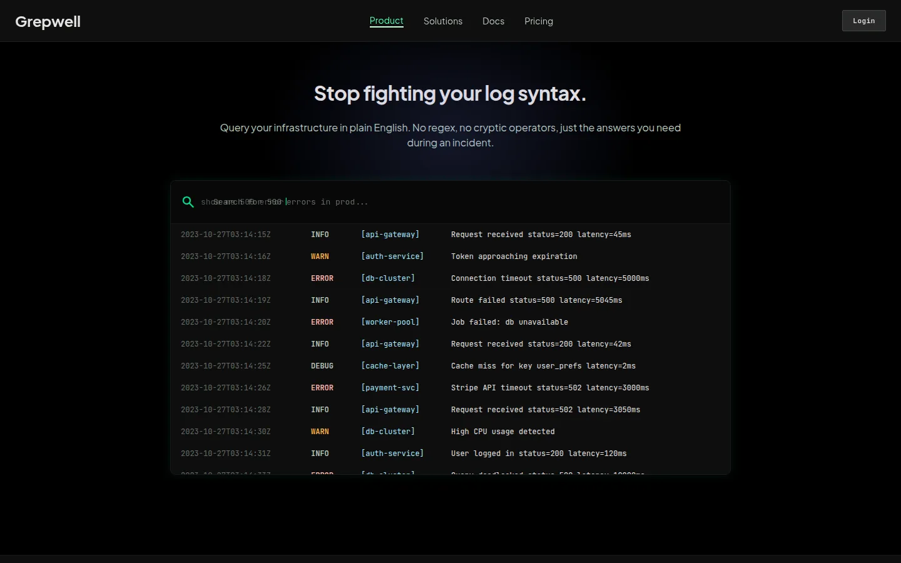
Task: Select timestamp 2023-10-27T03:14:18Z
Action: (x=225, y=278)
